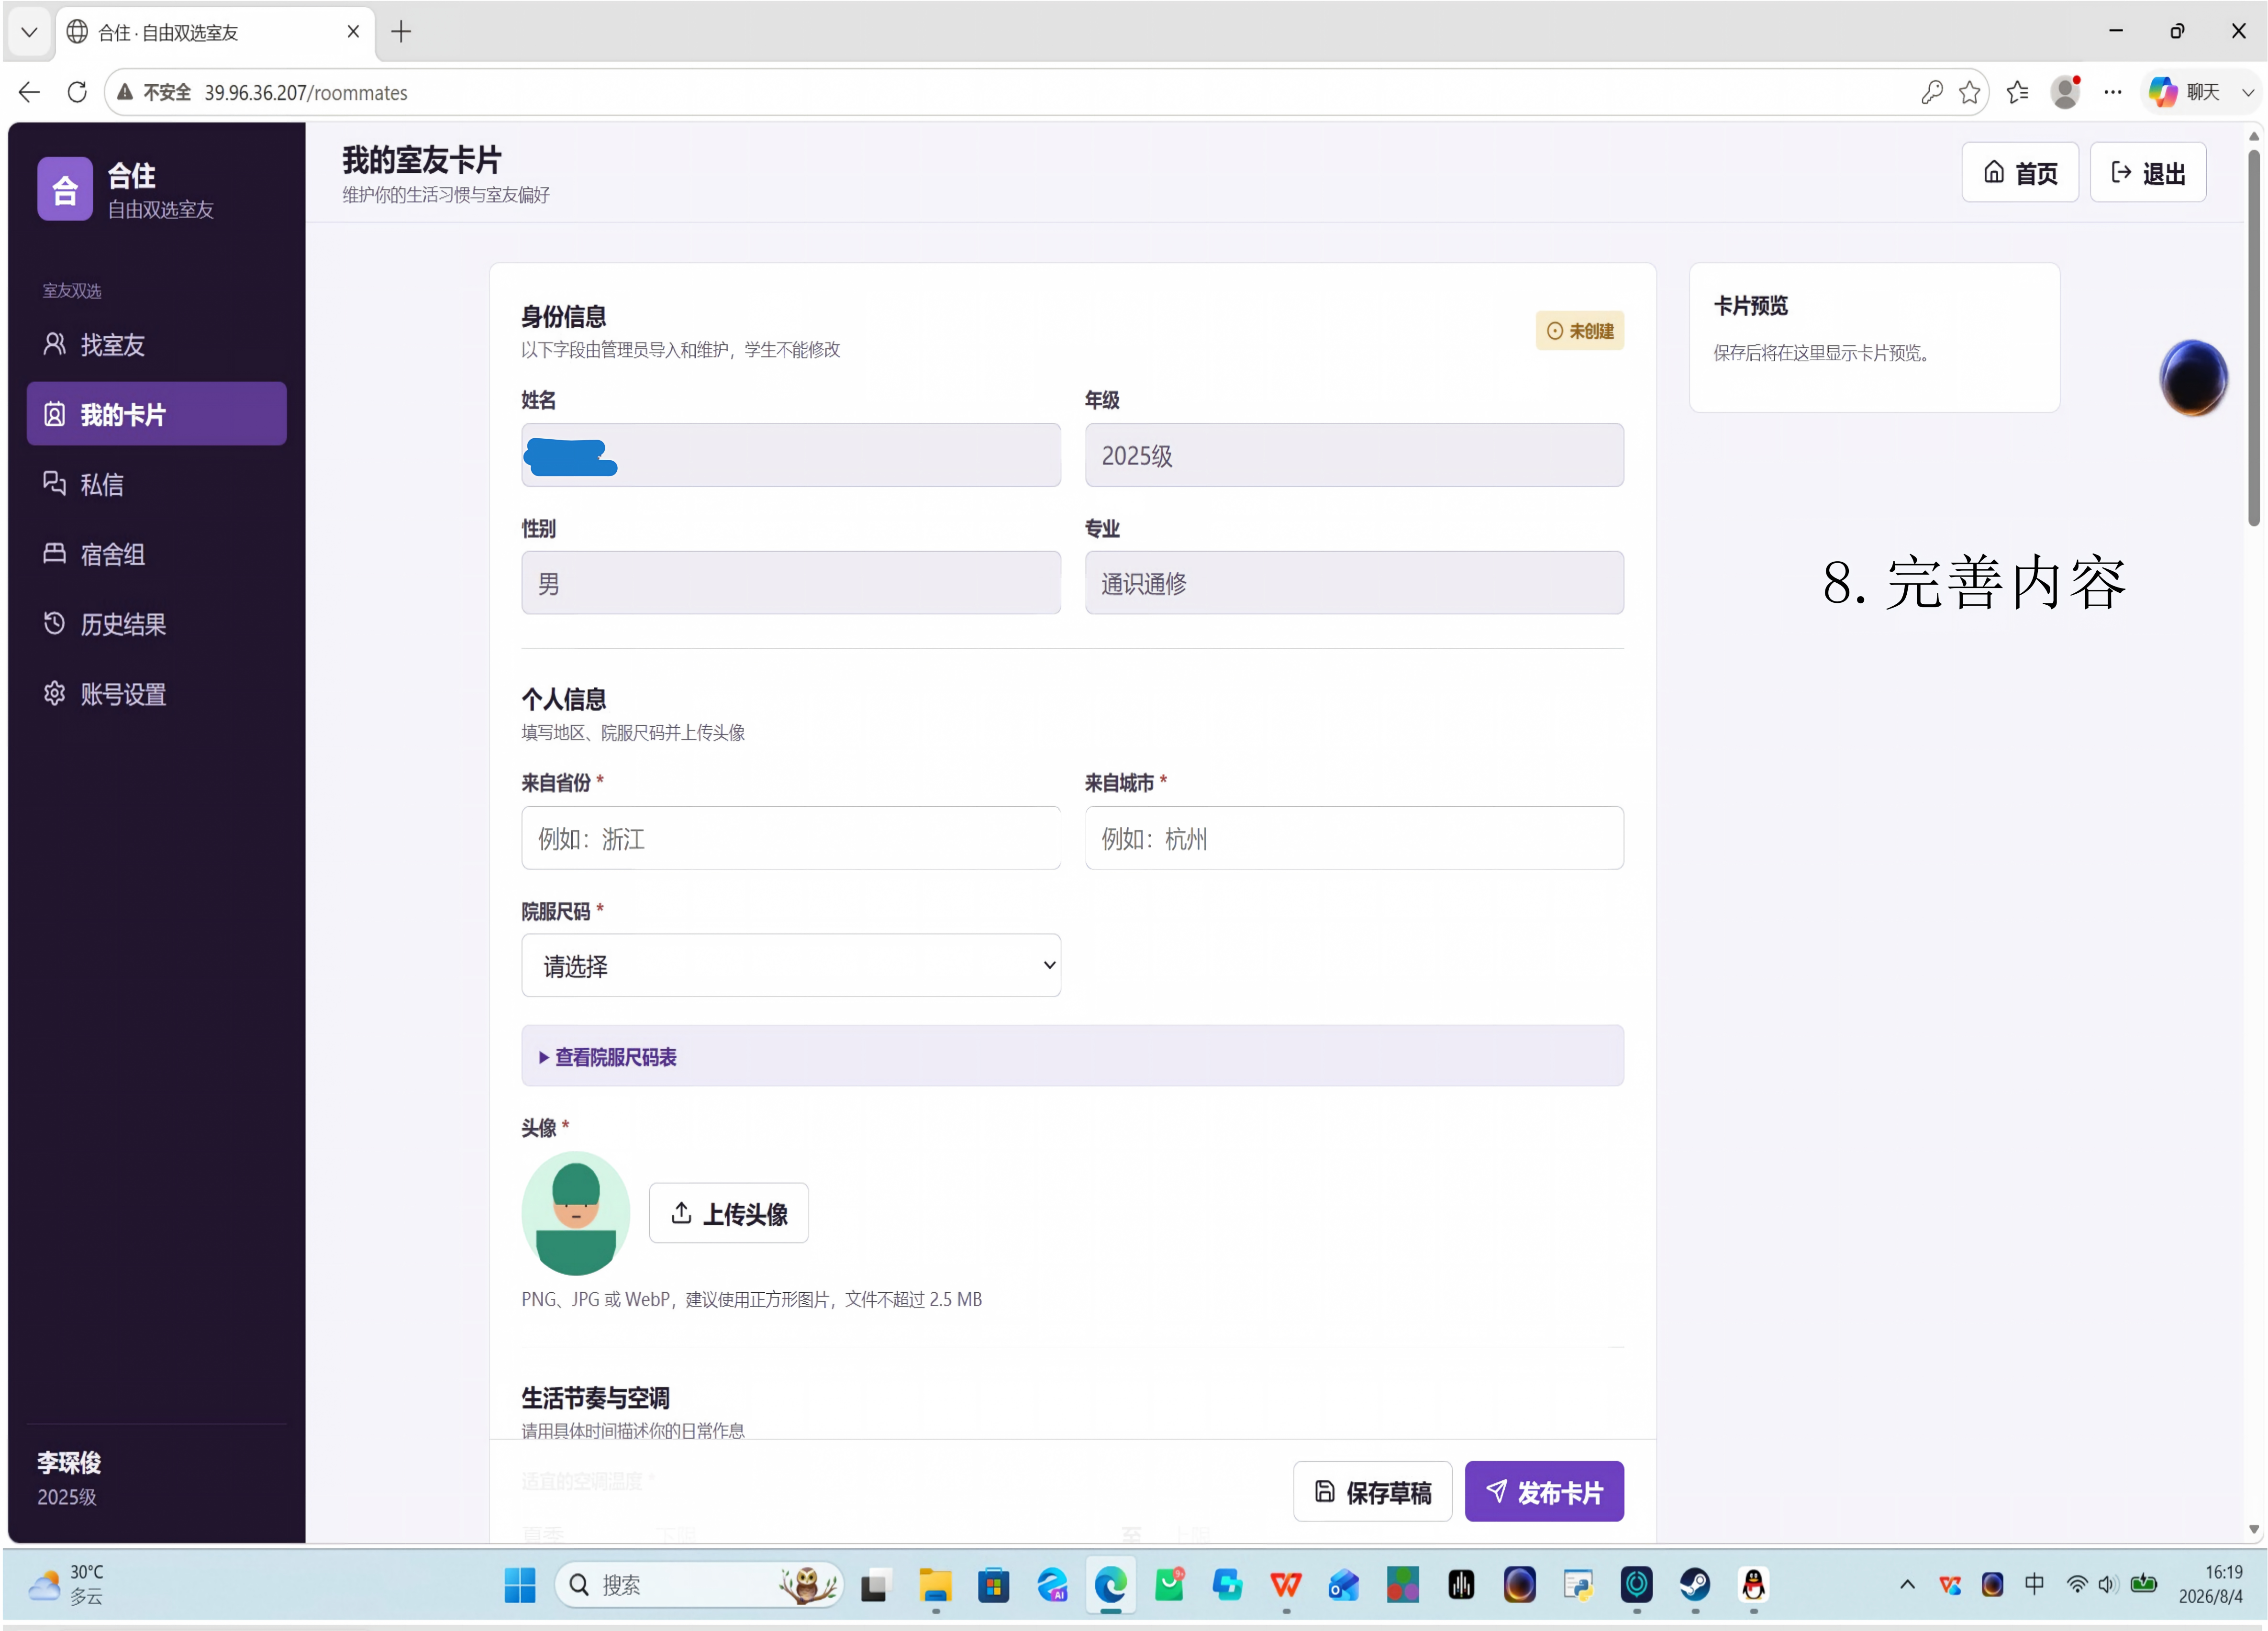Click the browser refresh icon
2268x1631 pixels.
point(77,92)
